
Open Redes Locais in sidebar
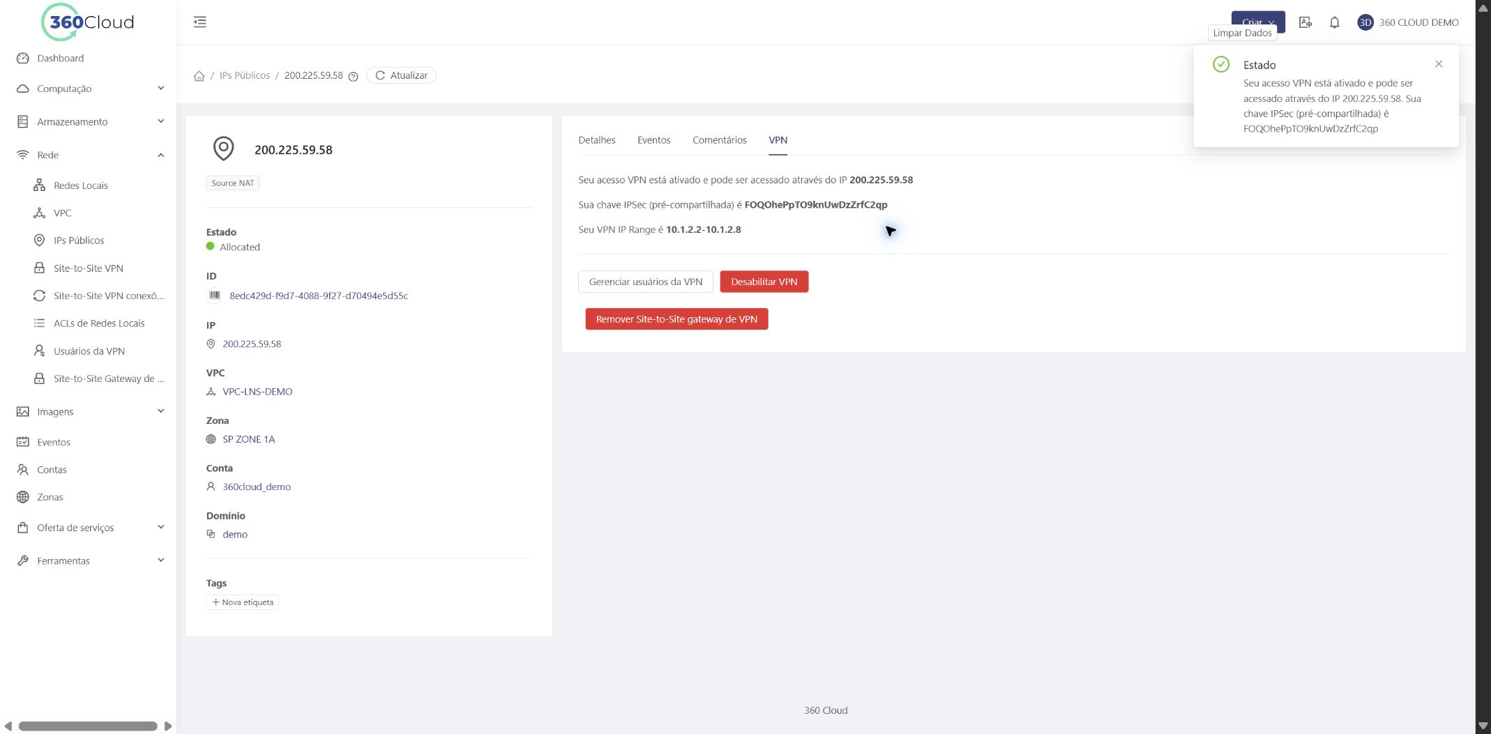pos(80,185)
